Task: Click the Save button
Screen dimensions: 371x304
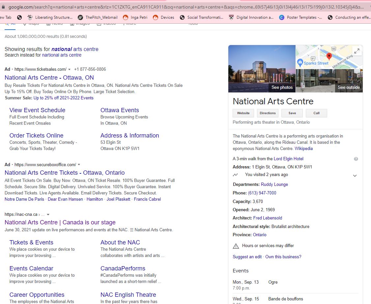Action: [x=292, y=113]
